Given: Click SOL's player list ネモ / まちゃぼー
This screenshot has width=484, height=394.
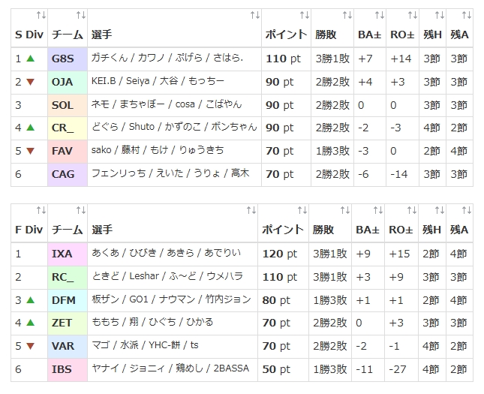Looking at the screenshot, I should click(x=167, y=105).
